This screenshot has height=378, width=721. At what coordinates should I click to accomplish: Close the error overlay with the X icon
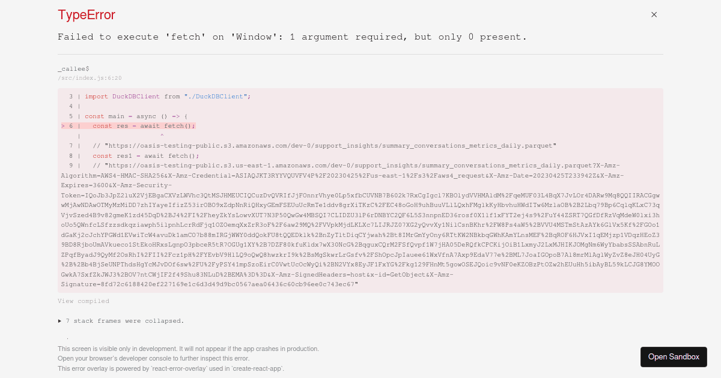pos(654,14)
